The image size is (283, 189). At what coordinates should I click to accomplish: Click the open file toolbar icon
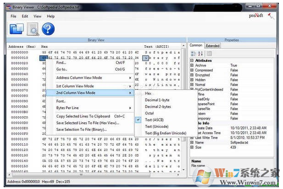[17, 29]
